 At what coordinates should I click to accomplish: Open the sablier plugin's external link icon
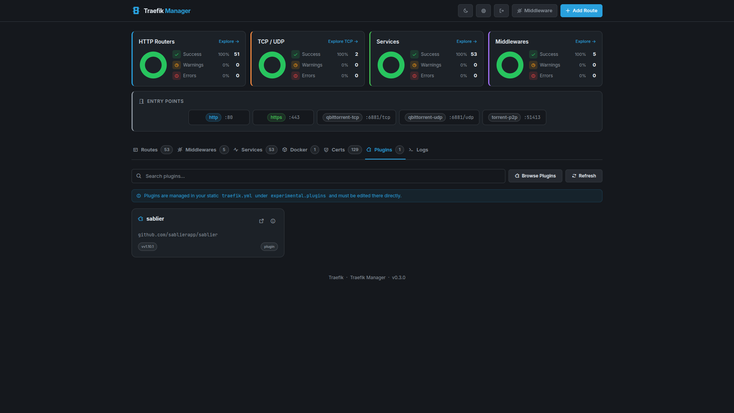tap(261, 221)
